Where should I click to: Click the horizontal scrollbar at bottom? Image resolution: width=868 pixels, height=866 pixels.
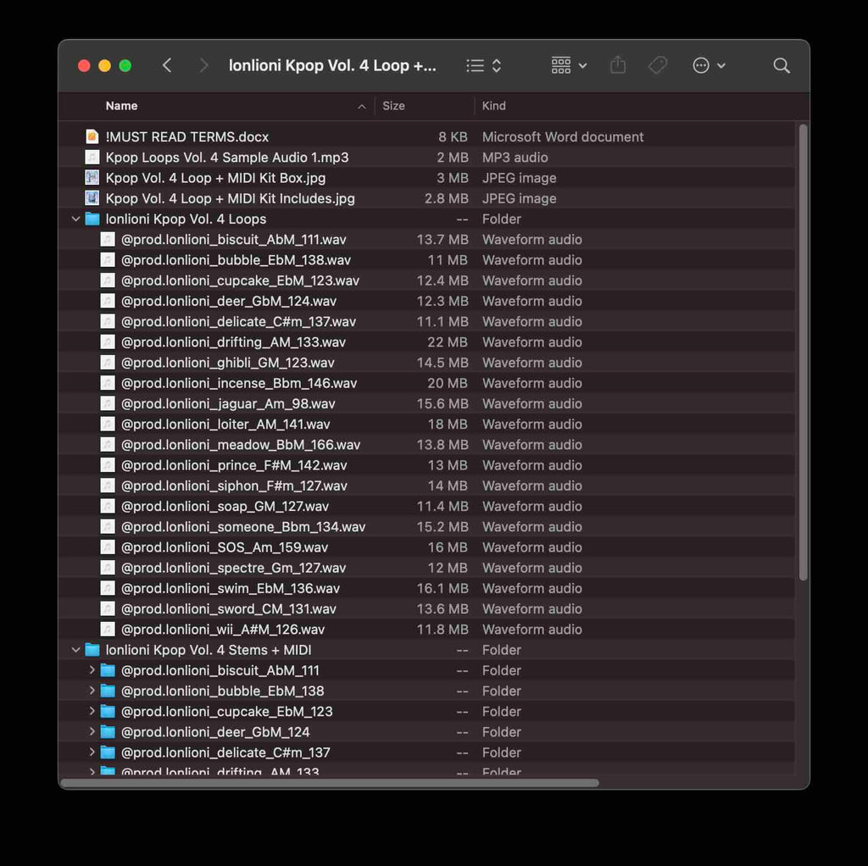point(331,783)
